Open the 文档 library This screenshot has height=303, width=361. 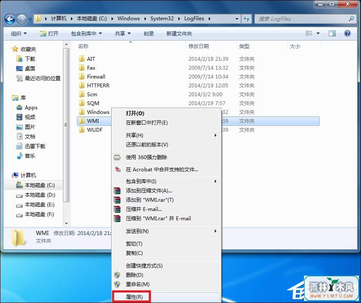[26, 137]
